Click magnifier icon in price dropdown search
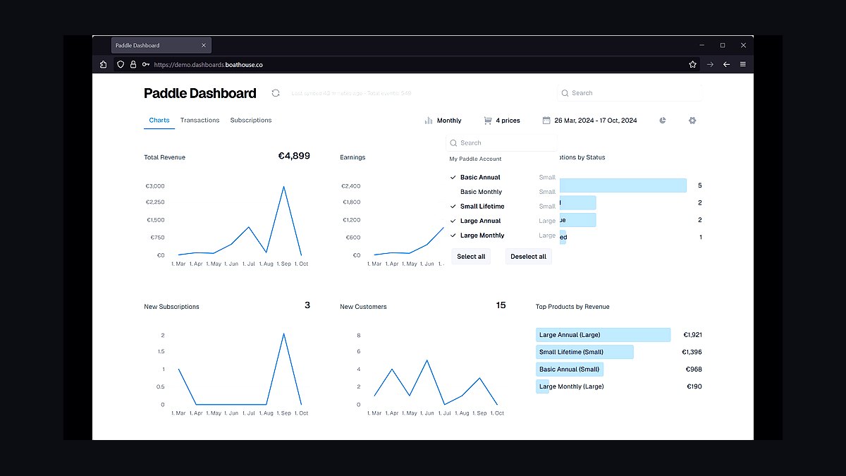Viewport: 846px width, 476px height. [x=454, y=142]
